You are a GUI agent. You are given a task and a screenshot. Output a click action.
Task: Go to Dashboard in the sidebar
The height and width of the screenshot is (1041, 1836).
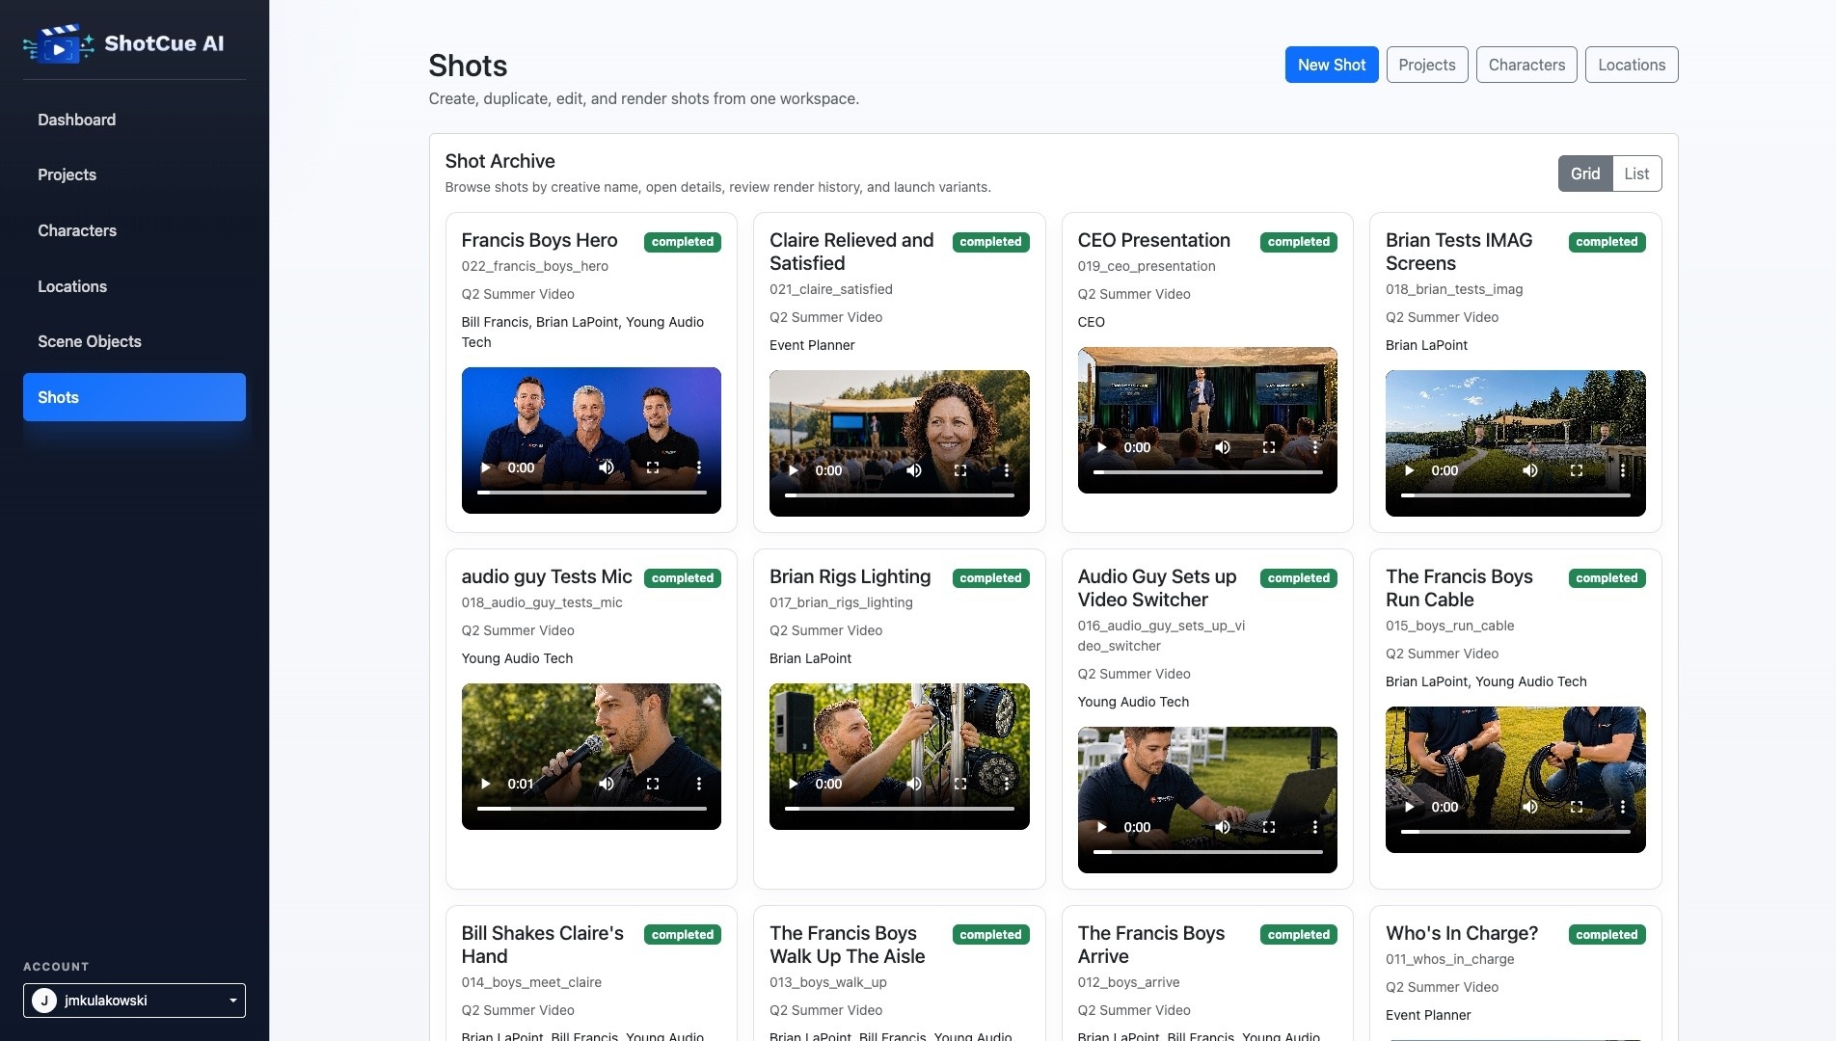[x=134, y=120]
